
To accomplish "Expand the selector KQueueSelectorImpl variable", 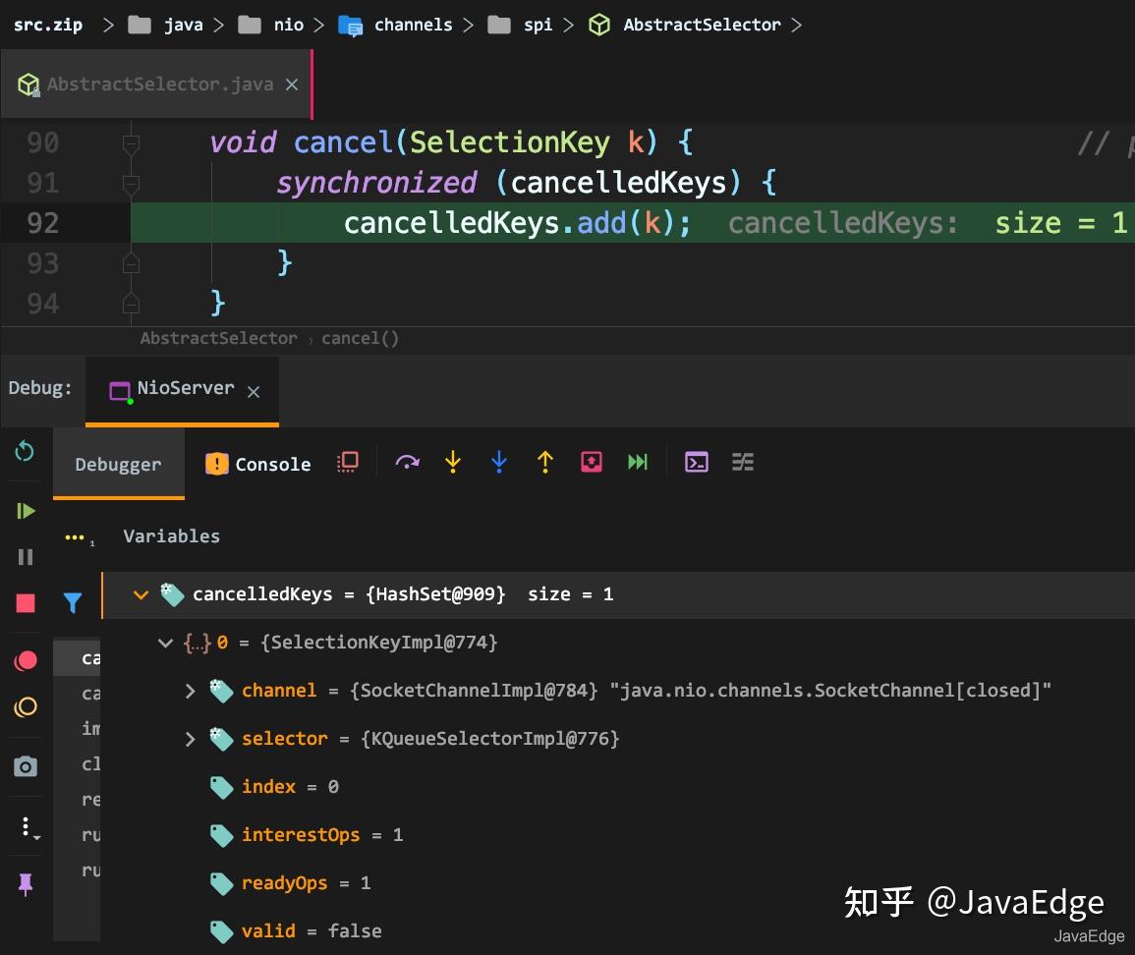I will [x=191, y=739].
